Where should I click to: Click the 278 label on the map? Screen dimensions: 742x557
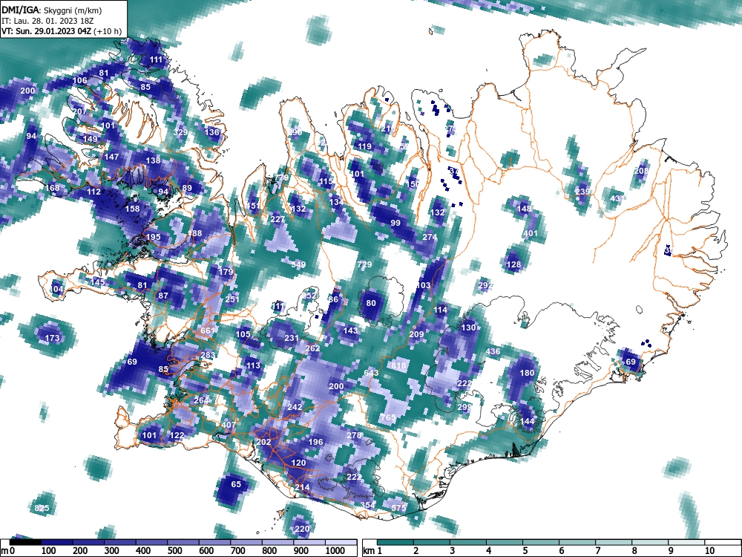pyautogui.click(x=355, y=434)
